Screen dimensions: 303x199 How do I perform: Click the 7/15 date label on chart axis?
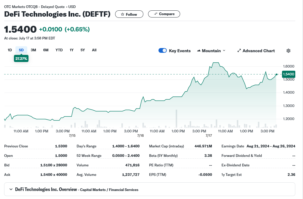coord(72,136)
